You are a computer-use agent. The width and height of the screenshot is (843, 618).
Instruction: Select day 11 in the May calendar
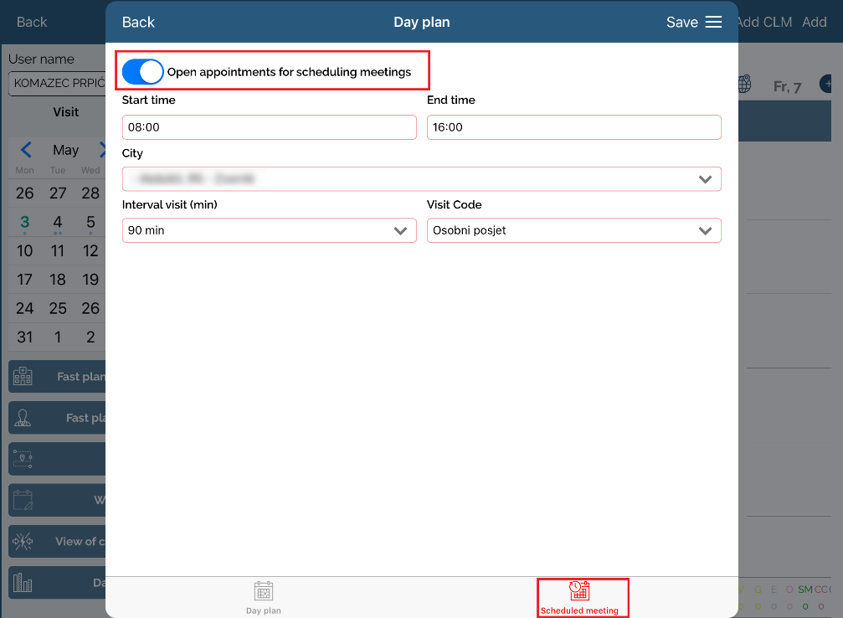[x=58, y=251]
